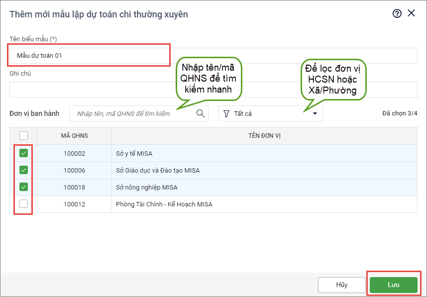Open the Tất cả filter dropdown arrow
Viewport: 427px width, 297px height.
click(x=315, y=113)
